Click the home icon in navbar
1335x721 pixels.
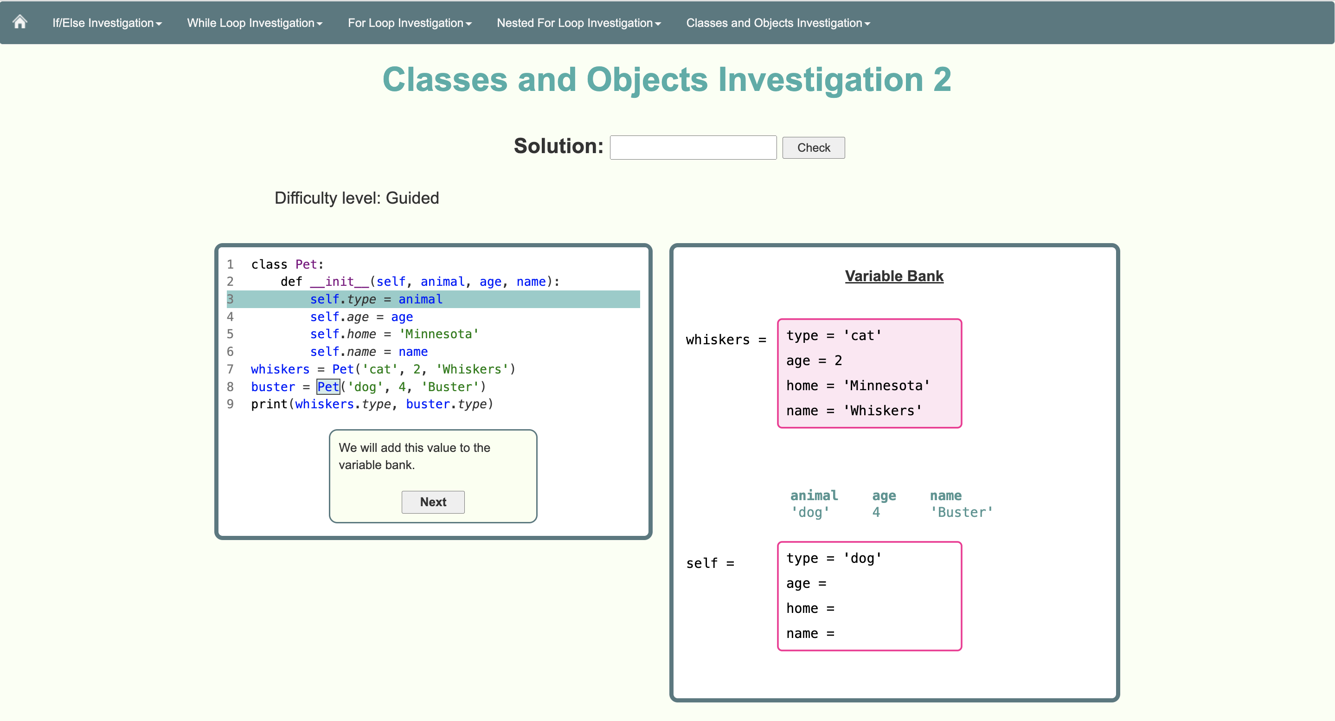[x=19, y=22]
